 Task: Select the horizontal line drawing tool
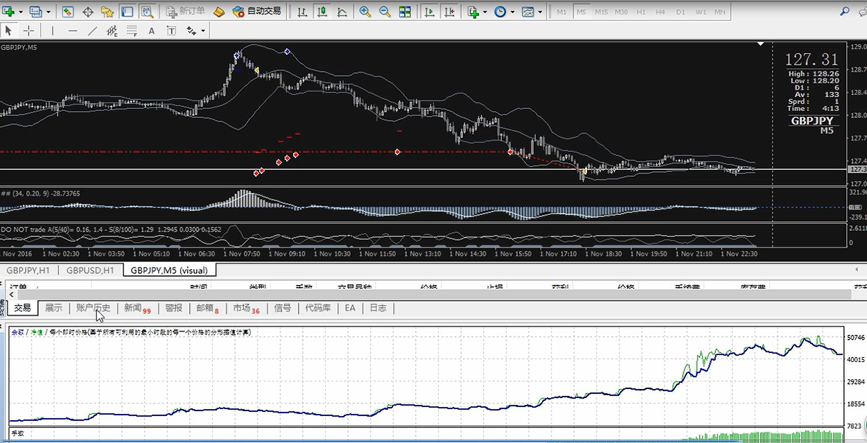(72, 31)
